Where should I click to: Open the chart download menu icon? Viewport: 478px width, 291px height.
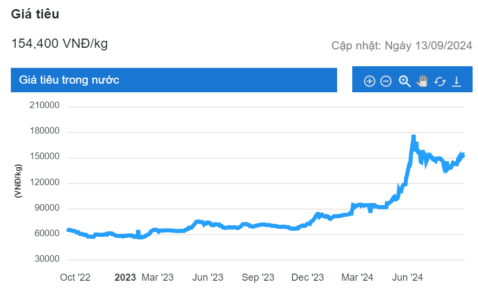[x=456, y=81]
